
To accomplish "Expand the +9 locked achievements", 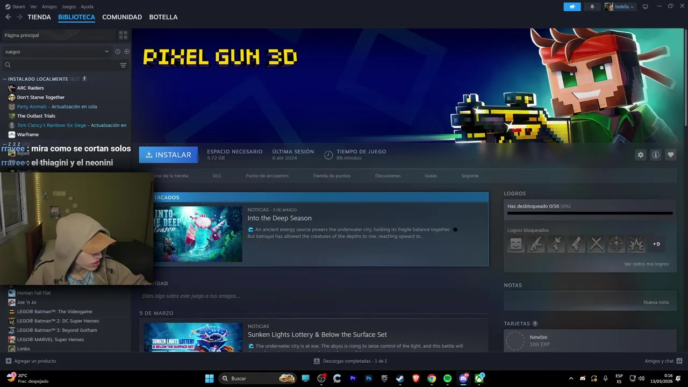I will point(656,244).
